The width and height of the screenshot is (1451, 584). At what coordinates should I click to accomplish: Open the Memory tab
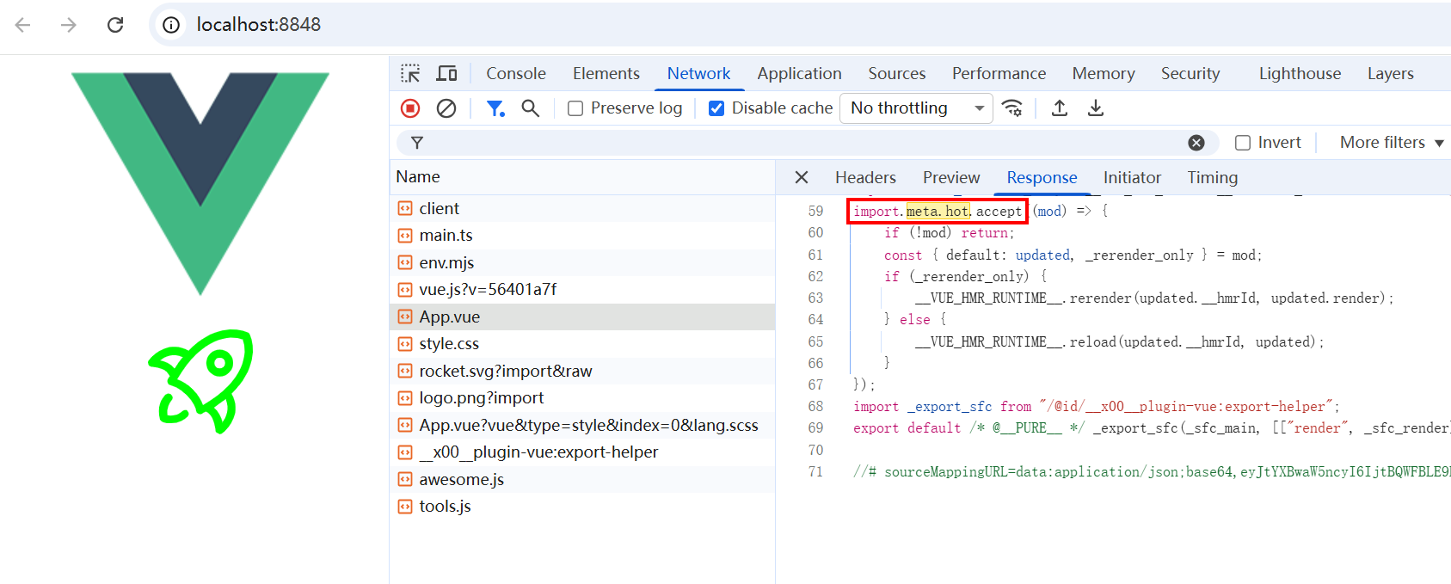pos(1104,74)
